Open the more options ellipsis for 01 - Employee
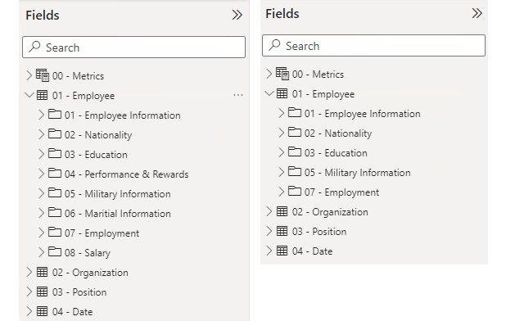506x321 pixels. pyautogui.click(x=238, y=95)
